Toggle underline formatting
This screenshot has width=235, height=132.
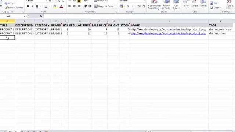pyautogui.click(x=37, y=6)
